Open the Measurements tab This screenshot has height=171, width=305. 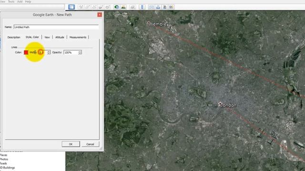(x=78, y=37)
